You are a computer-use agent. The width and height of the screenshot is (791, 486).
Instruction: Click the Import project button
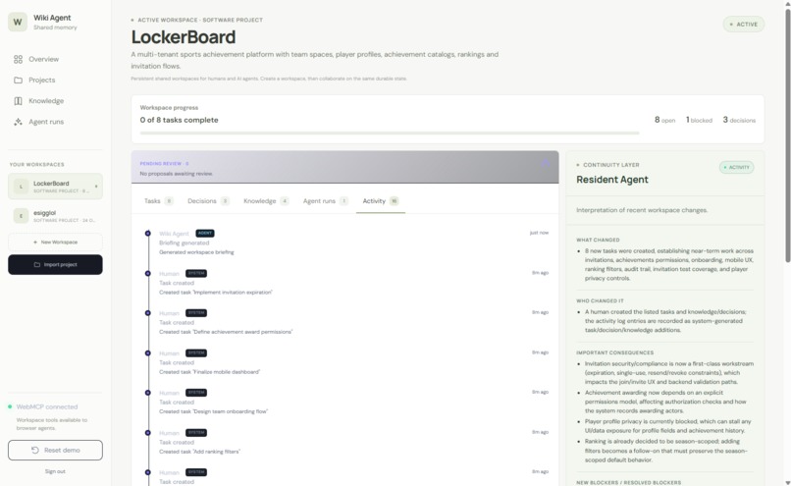tap(56, 264)
